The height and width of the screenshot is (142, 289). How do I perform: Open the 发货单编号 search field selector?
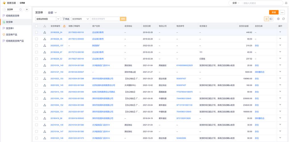tap(80, 19)
